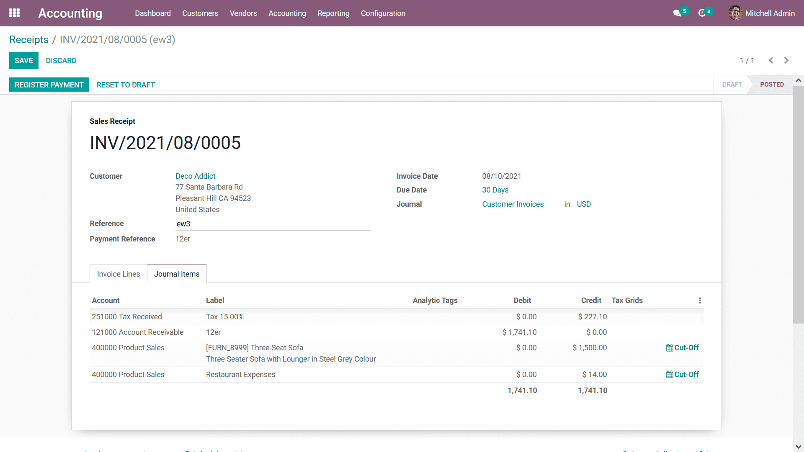804x452 pixels.
Task: Open the conversations chat icon
Action: pyautogui.click(x=677, y=13)
